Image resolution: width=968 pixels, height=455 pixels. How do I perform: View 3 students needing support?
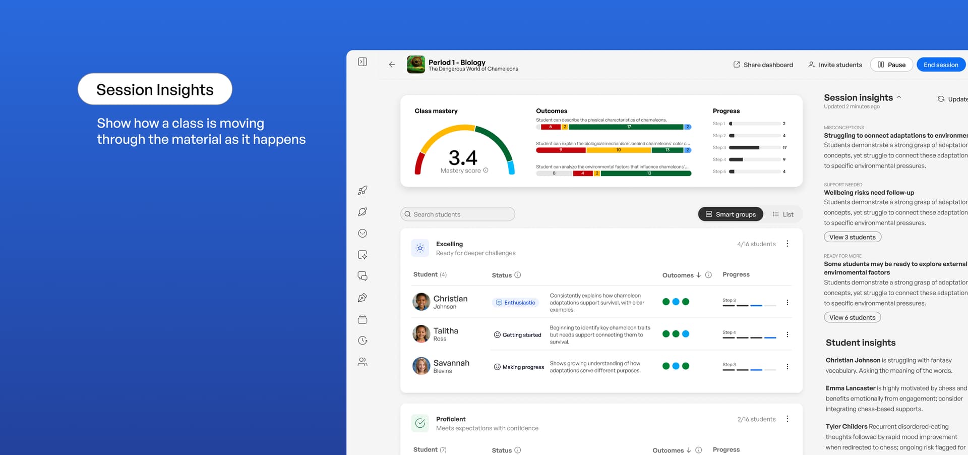[x=853, y=237]
